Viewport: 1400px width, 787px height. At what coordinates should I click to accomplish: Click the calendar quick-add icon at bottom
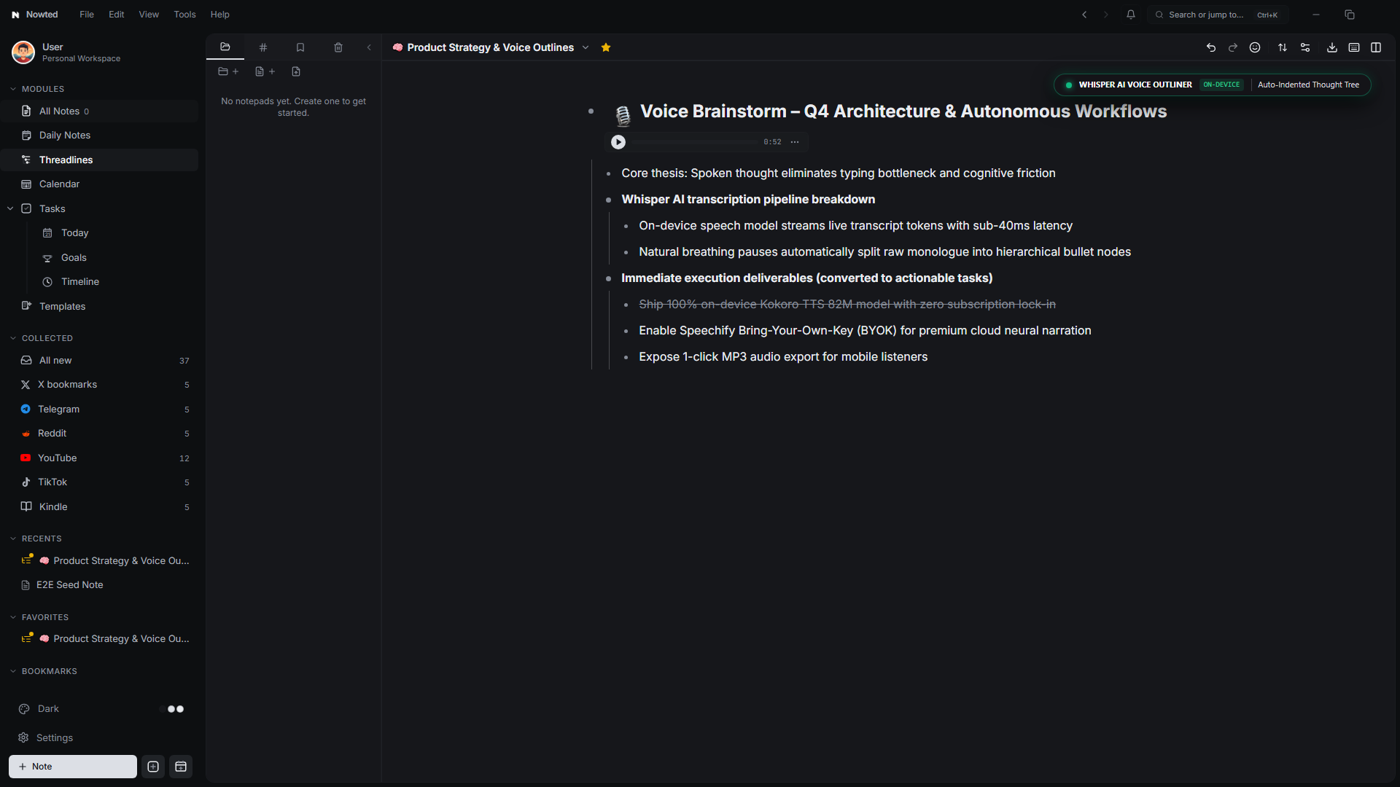click(x=181, y=767)
